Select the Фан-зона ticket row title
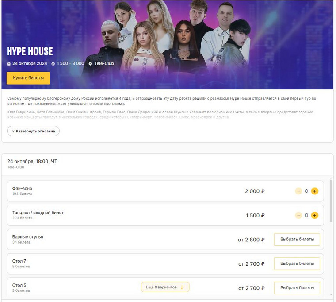The height and width of the screenshot is (302, 336). (22, 188)
